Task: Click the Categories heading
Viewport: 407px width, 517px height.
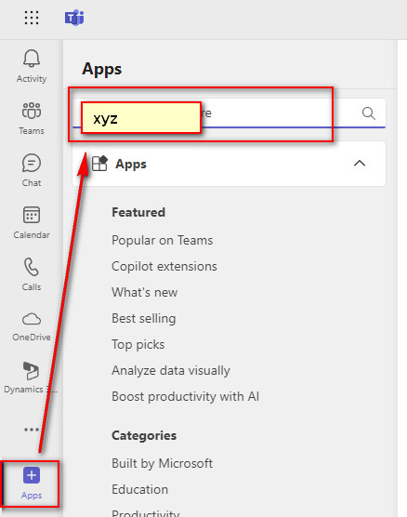Action: (x=144, y=435)
